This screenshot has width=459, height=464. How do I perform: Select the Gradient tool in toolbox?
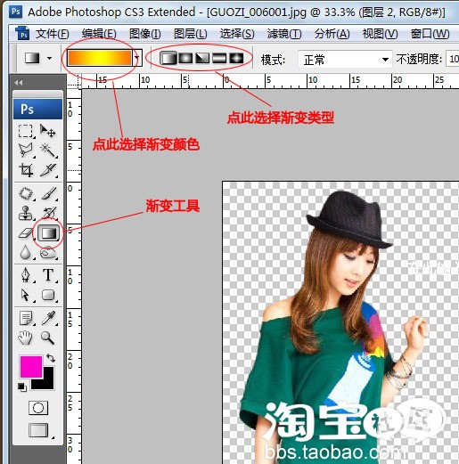[x=48, y=233]
